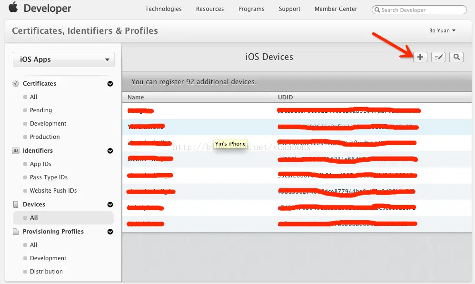The height and width of the screenshot is (284, 475).
Task: Open Website Push IDs
Action: tap(53, 191)
